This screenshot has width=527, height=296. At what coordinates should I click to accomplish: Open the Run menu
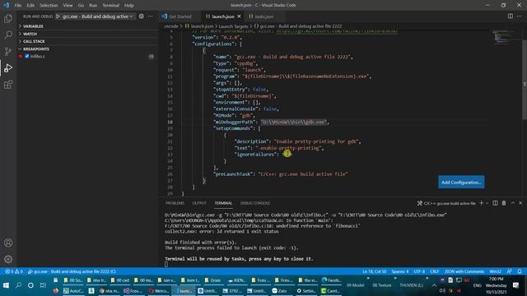(93, 6)
